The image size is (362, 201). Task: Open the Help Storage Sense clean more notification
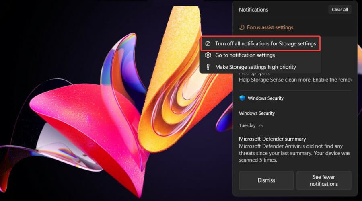pyautogui.click(x=294, y=80)
